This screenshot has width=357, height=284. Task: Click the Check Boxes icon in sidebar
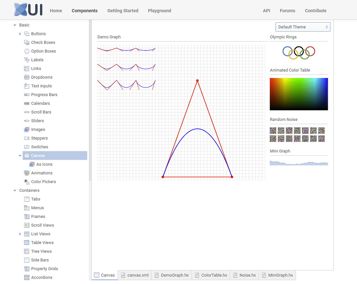pos(27,42)
